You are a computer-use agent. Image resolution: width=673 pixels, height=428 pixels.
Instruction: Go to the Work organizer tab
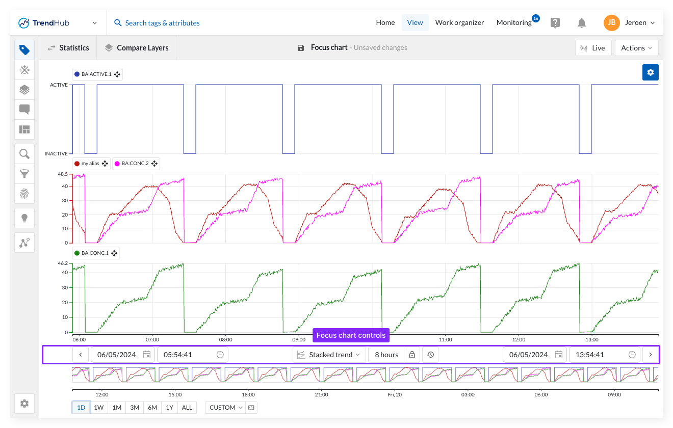459,22
